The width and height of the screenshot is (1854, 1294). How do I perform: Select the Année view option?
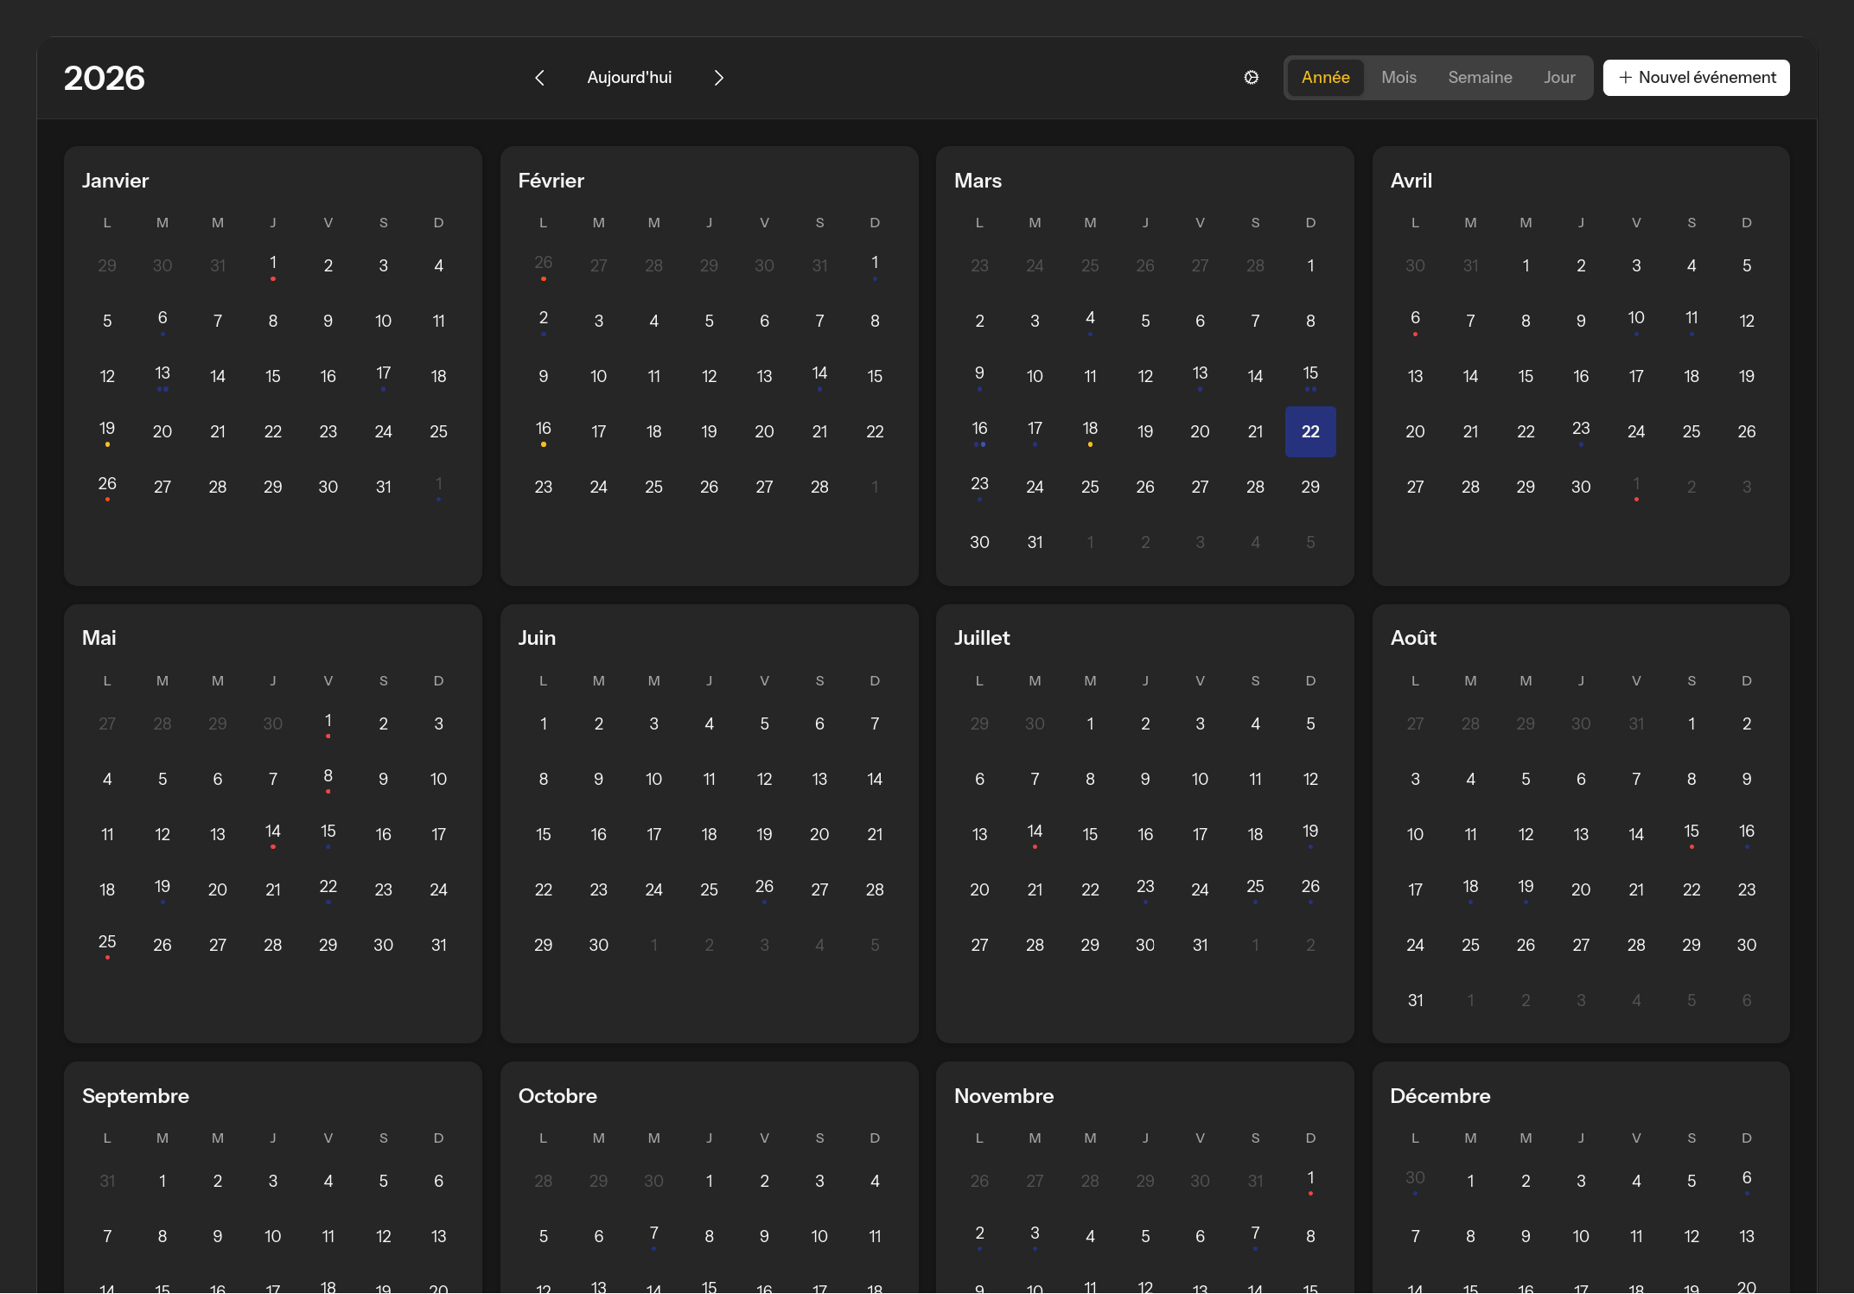coord(1325,77)
